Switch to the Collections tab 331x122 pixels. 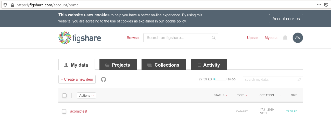(164, 65)
